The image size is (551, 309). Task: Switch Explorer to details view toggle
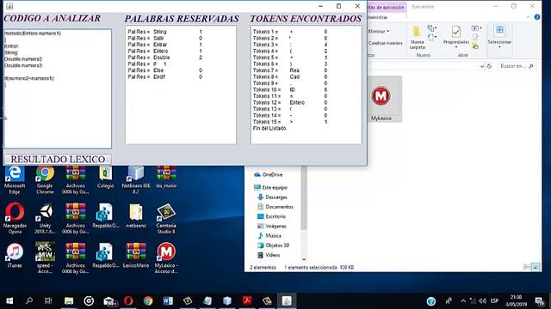point(527,267)
